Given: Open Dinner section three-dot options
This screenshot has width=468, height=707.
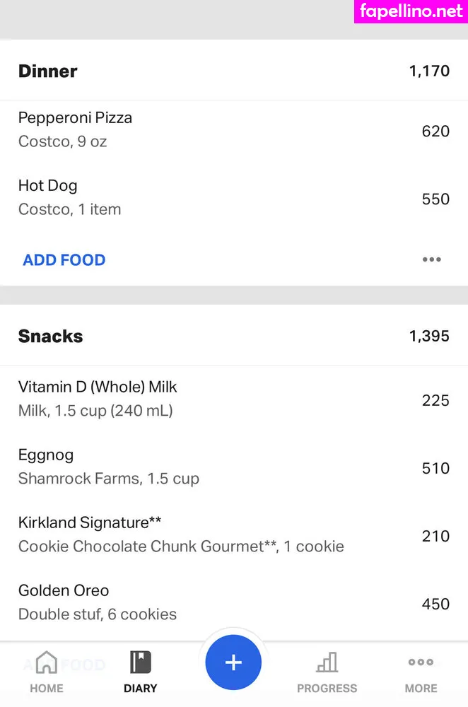Looking at the screenshot, I should click(x=431, y=259).
